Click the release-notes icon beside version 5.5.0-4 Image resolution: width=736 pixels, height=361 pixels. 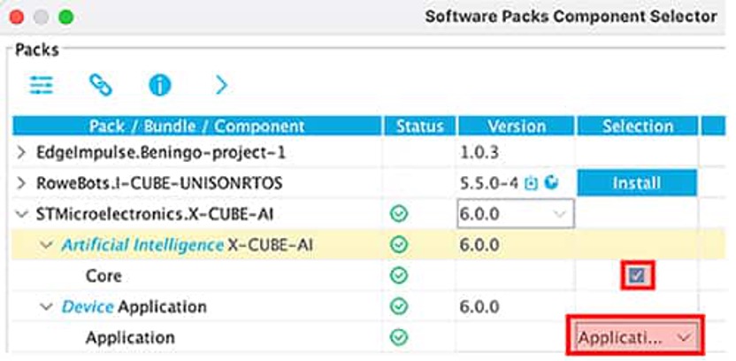pos(531,183)
